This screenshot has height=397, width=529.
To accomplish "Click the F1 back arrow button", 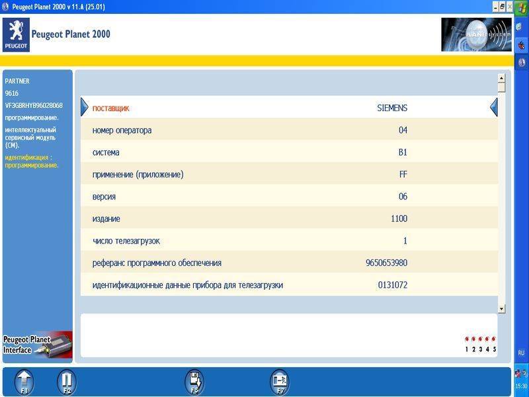I will 24,381.
